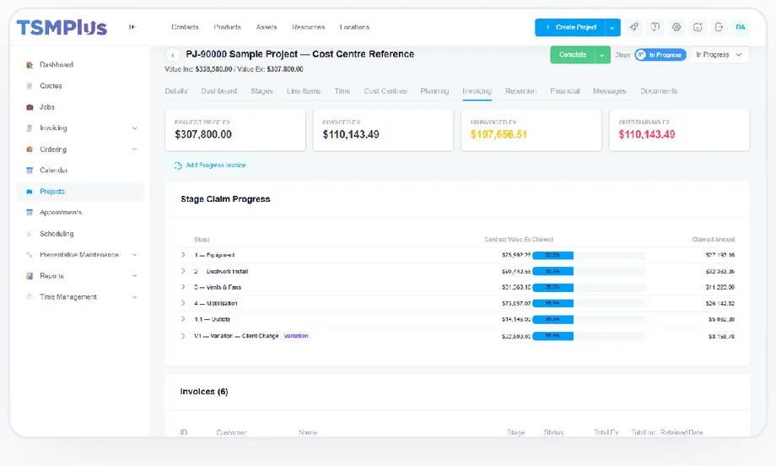Click the Mobilisation row claim progress bar
The width and height of the screenshot is (776, 466).
point(589,304)
